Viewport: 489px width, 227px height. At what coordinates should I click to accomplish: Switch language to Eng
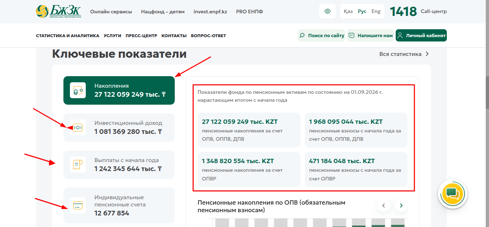click(x=376, y=11)
